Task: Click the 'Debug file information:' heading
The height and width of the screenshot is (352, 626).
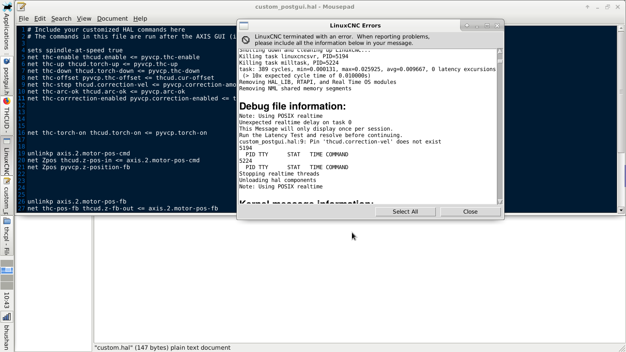Action: 292,106
